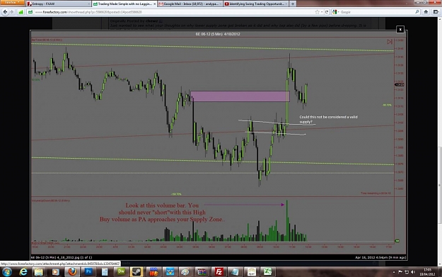Screen dimensions: 442x277
Task: Launch Internet Explorer from the taskbar
Action: [23, 272]
